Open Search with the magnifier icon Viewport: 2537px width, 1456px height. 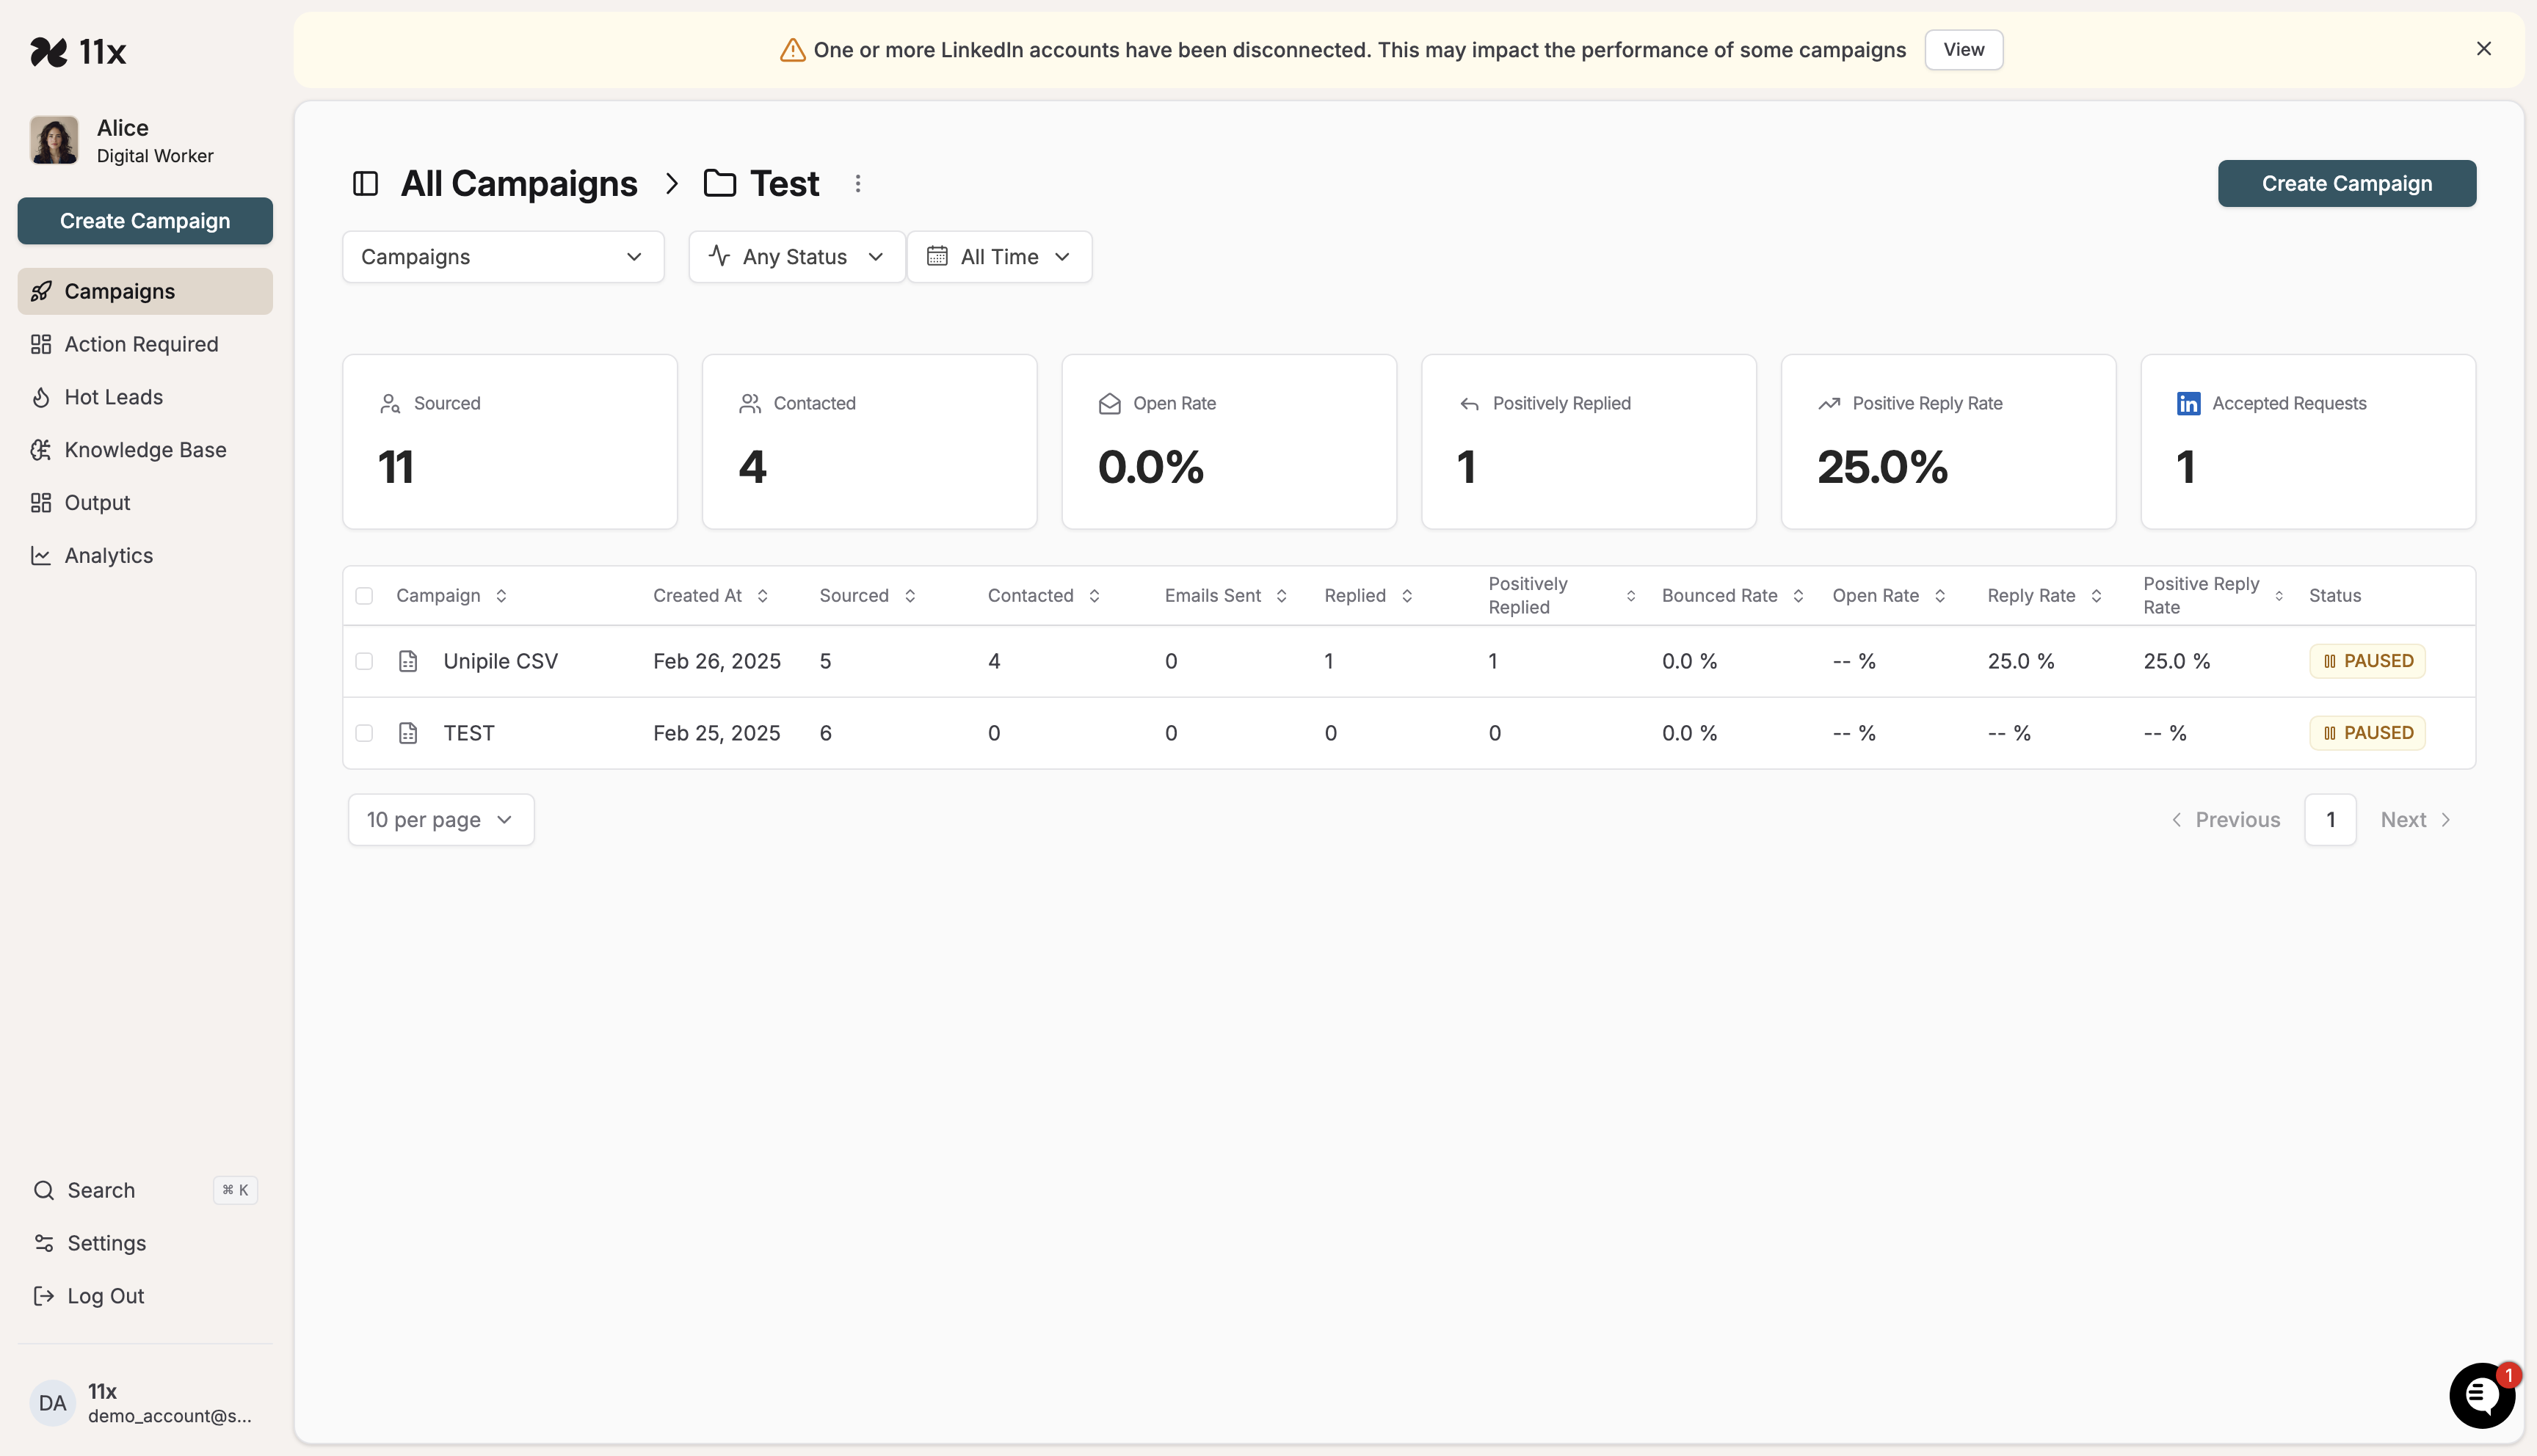click(x=43, y=1190)
